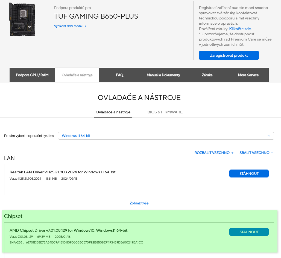Click the minus icon next to SBALIT VŠECHNO
This screenshot has height=258, width=281.
pos(272,153)
